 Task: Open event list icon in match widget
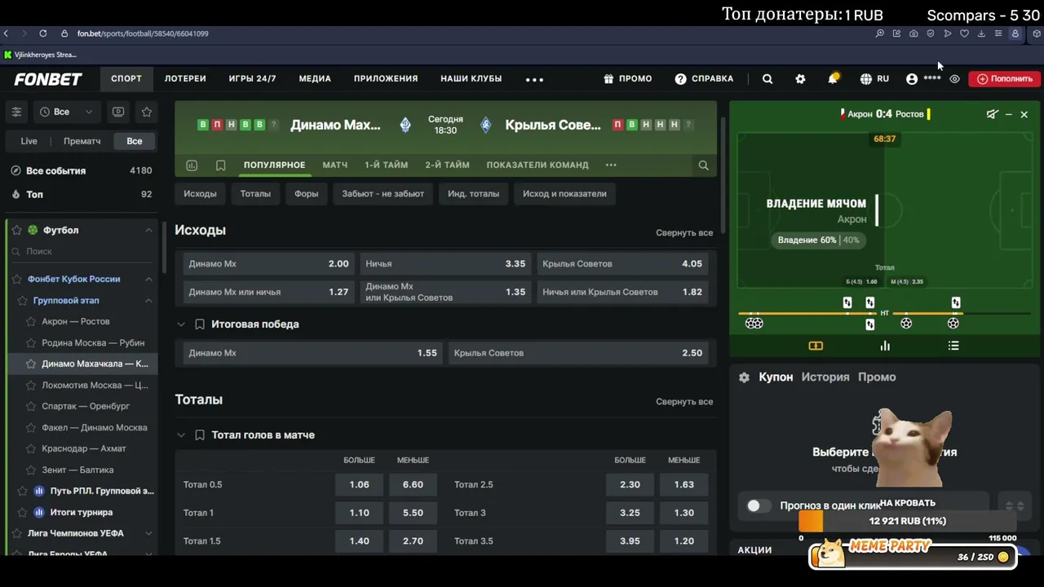(953, 346)
